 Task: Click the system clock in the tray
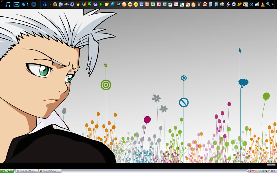click(273, 171)
